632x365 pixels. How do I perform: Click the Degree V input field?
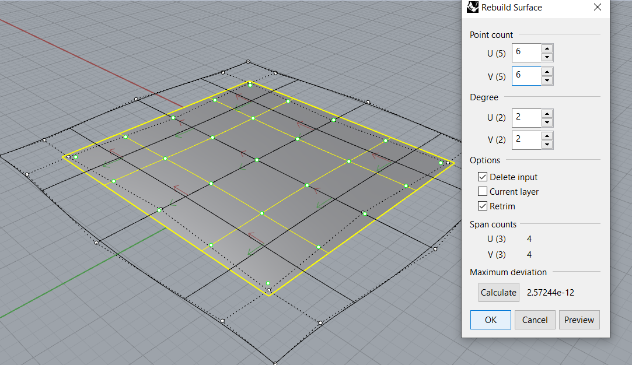click(526, 140)
